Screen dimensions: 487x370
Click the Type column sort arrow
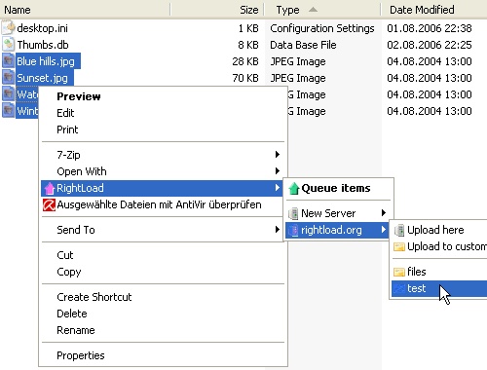313,10
